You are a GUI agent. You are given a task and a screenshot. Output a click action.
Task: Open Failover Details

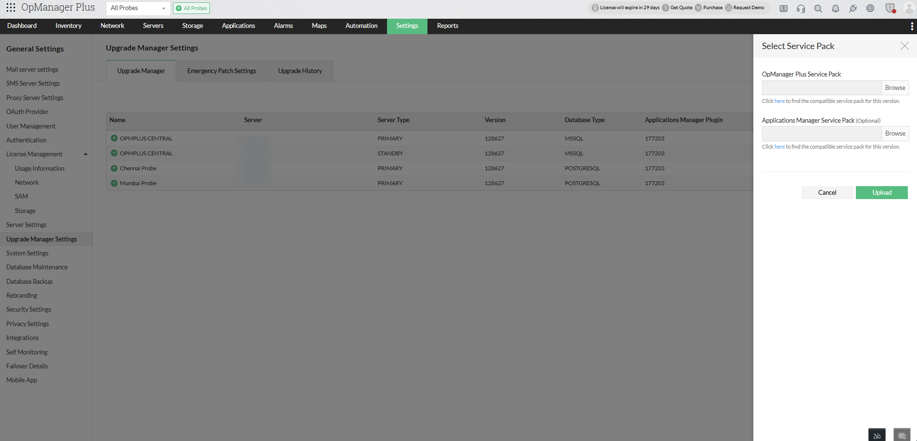(27, 366)
